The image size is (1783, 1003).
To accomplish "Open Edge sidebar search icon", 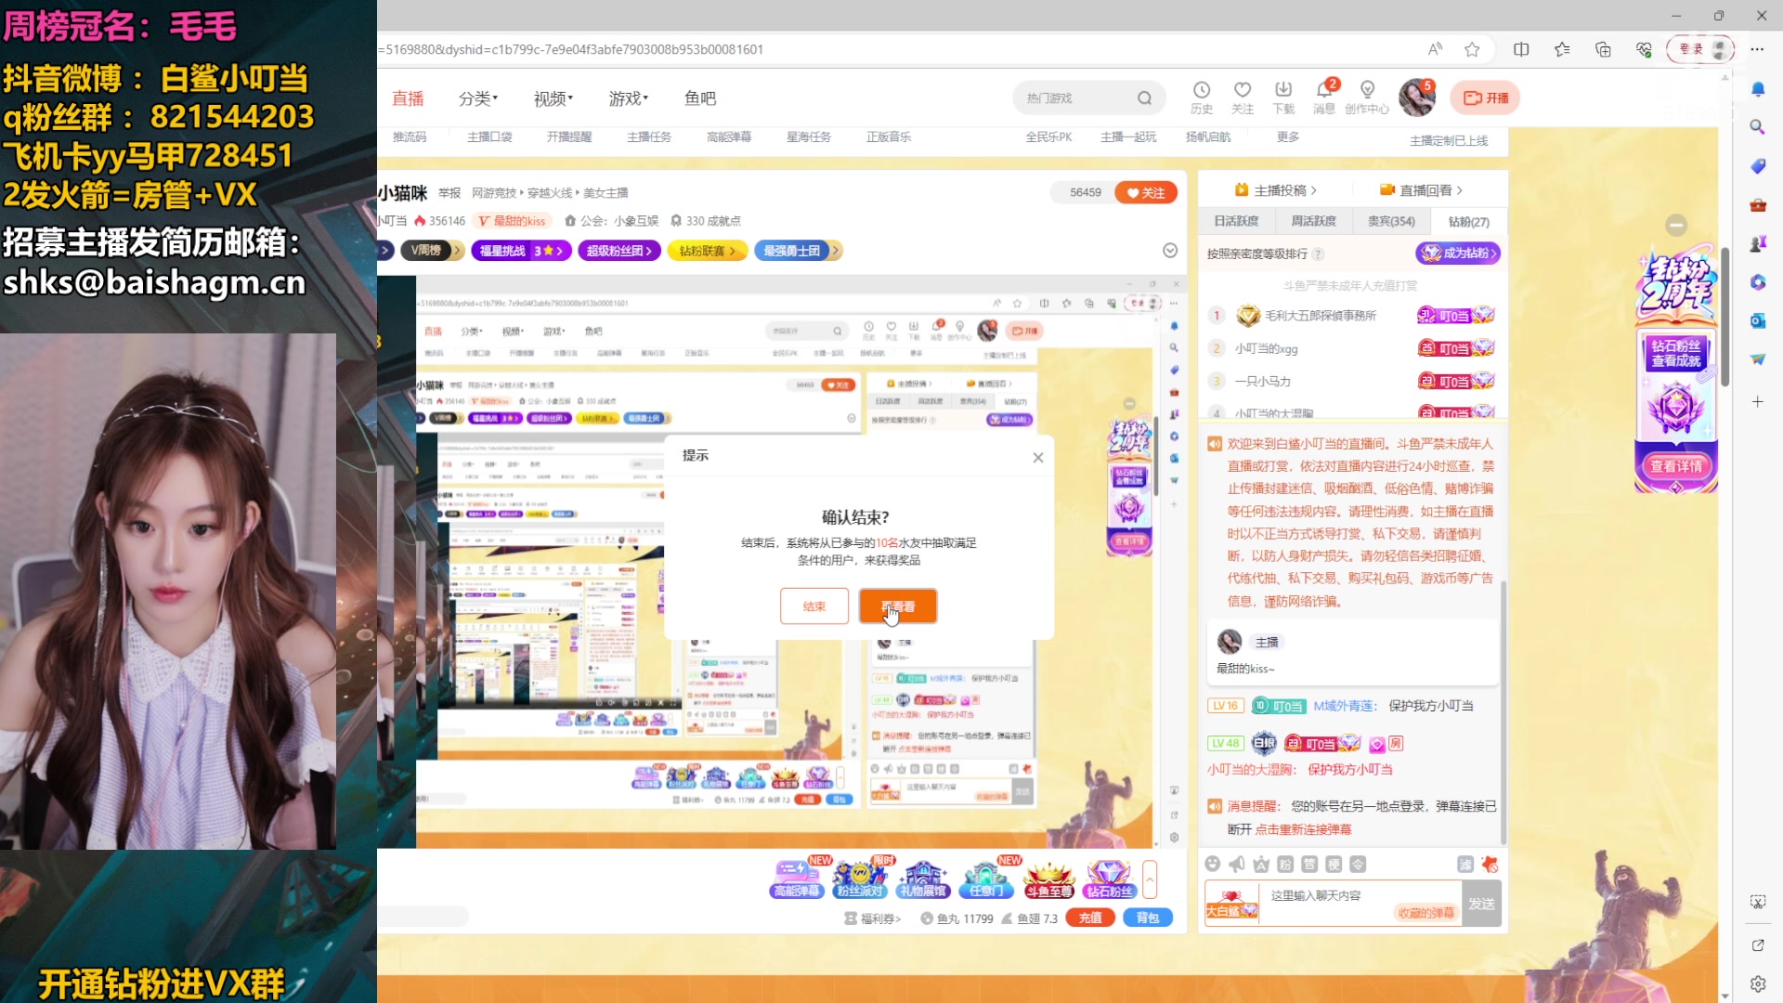I will pyautogui.click(x=1758, y=127).
